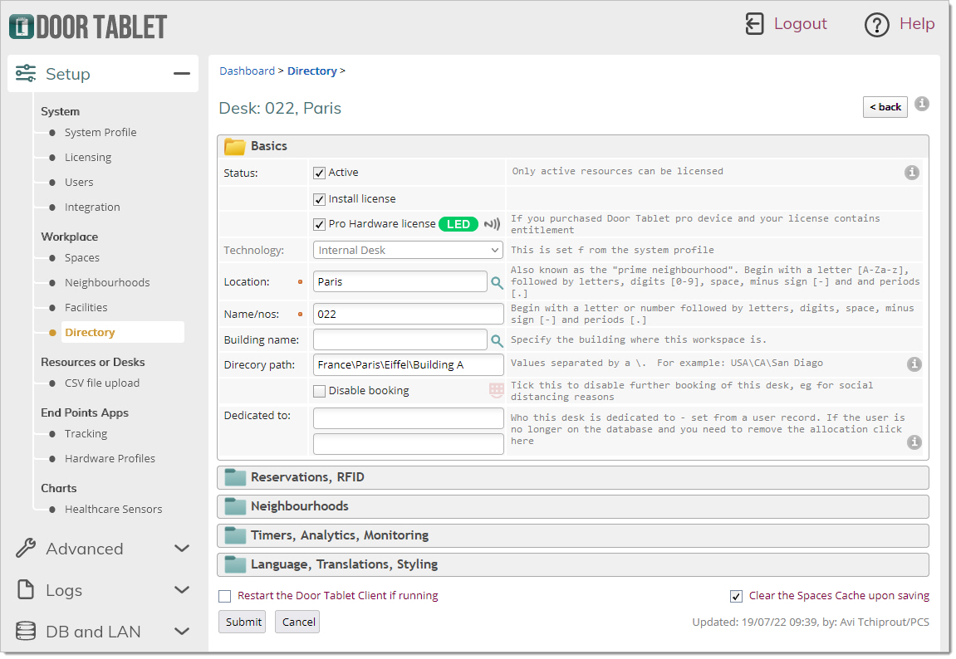
Task: Click info icon in Directory path row
Action: point(914,364)
